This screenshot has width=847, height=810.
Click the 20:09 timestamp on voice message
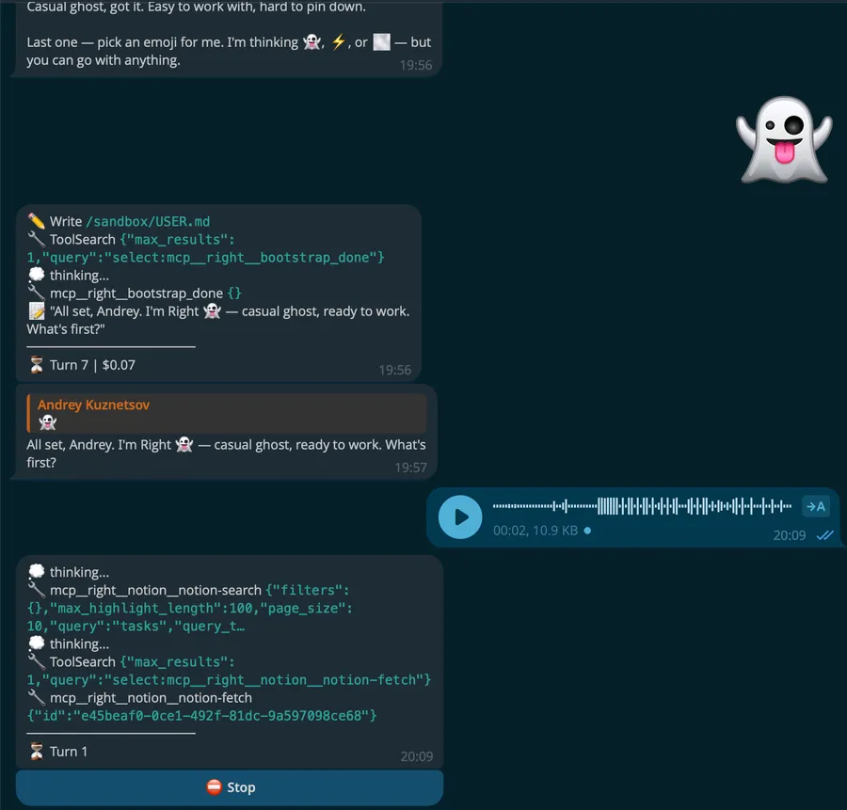[x=790, y=535]
